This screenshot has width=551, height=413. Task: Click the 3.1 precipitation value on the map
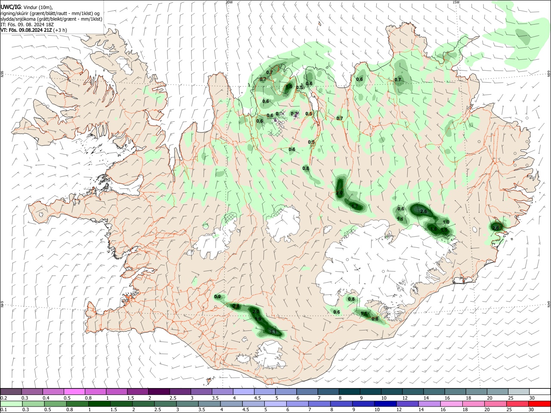[x=273, y=332]
